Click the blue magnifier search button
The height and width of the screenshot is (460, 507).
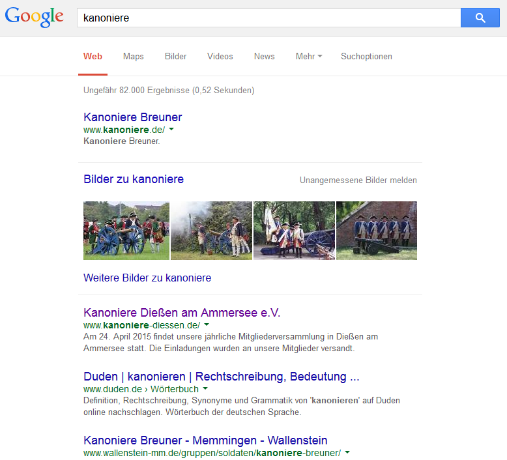tap(480, 18)
